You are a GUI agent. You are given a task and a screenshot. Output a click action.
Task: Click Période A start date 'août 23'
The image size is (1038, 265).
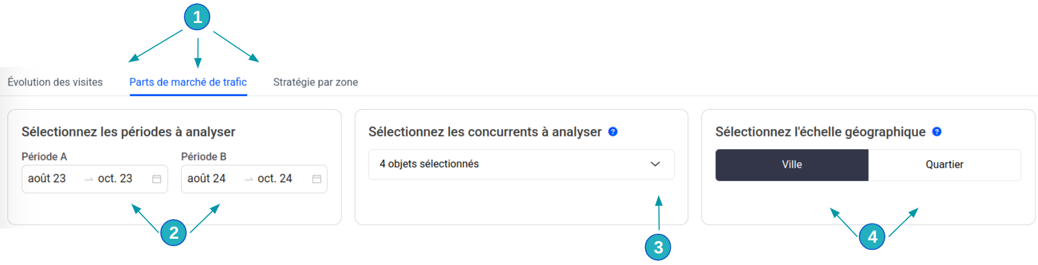point(47,179)
